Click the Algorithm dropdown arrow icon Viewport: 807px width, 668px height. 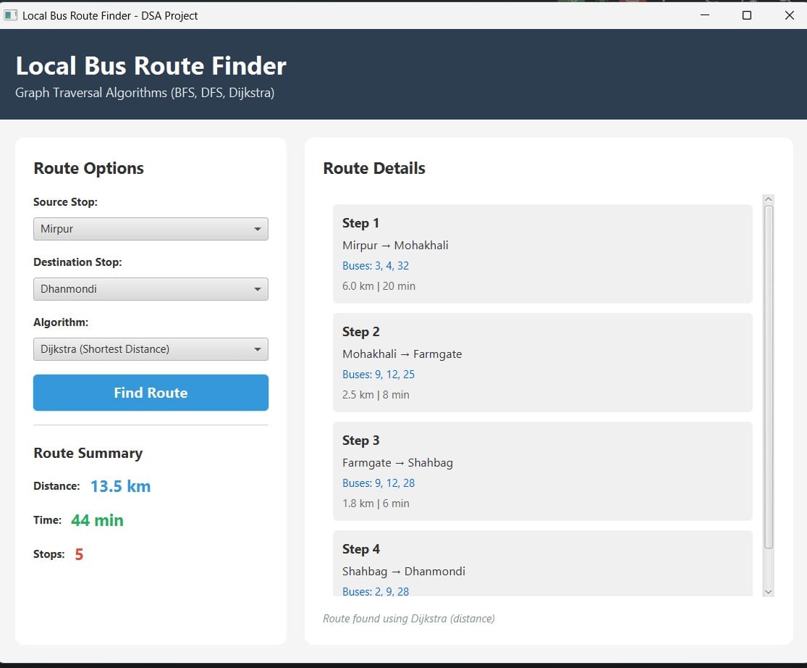coord(258,350)
